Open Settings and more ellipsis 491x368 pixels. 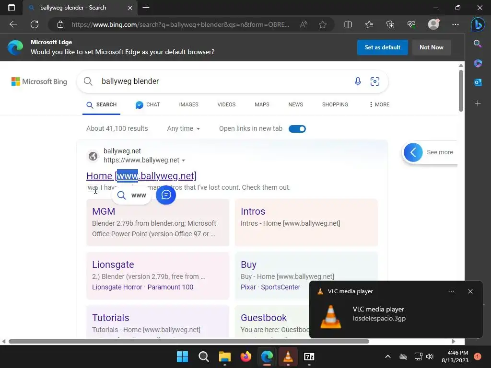click(x=456, y=24)
